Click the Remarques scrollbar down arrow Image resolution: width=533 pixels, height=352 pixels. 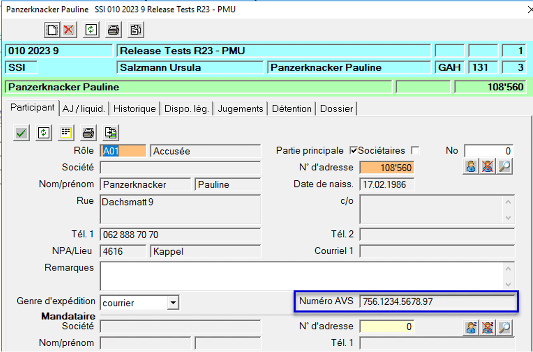pos(508,284)
